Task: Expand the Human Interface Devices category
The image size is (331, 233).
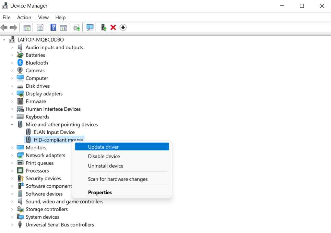Action: pyautogui.click(x=12, y=109)
